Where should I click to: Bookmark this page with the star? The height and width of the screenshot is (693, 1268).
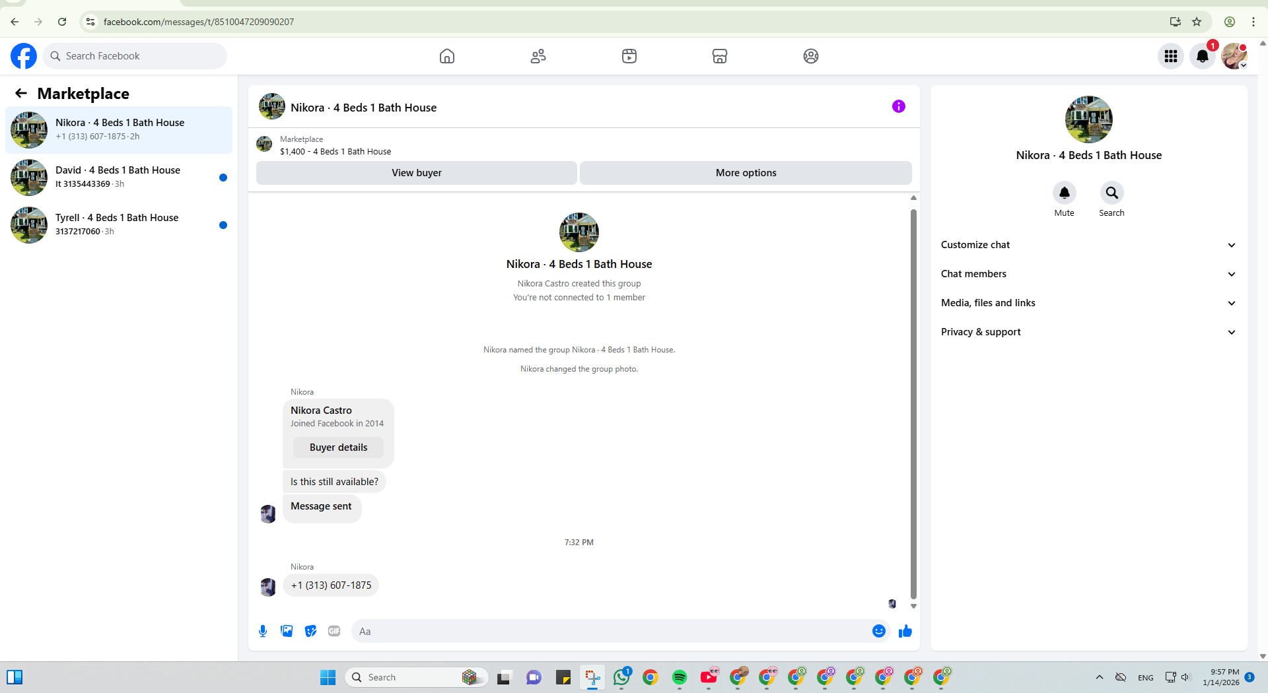point(1197,22)
